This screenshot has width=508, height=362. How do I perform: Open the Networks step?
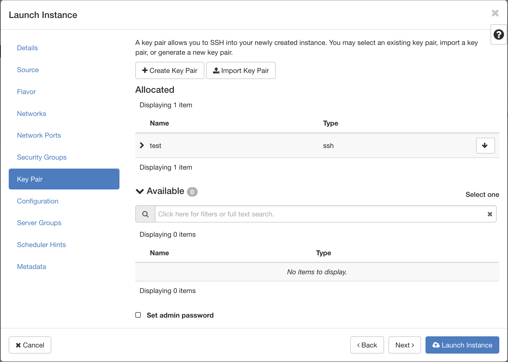point(32,114)
